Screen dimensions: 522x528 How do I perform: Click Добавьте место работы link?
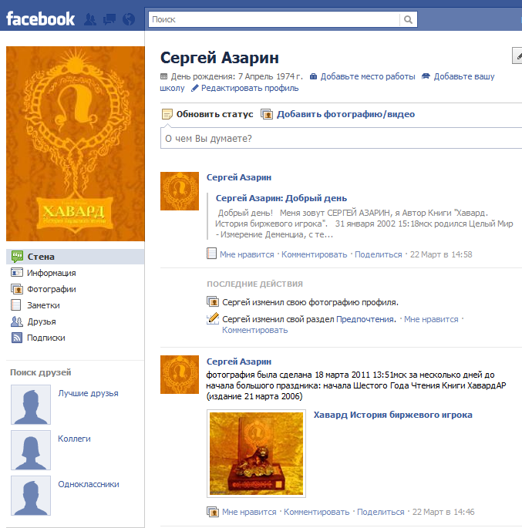point(368,76)
